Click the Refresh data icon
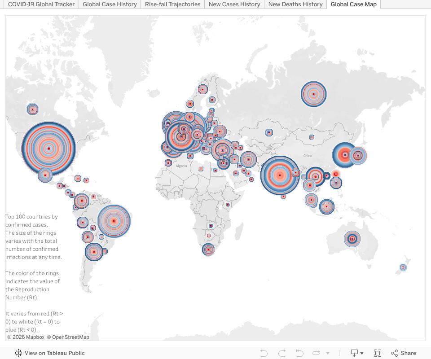Image resolution: width=431 pixels, height=359 pixels. [317, 353]
